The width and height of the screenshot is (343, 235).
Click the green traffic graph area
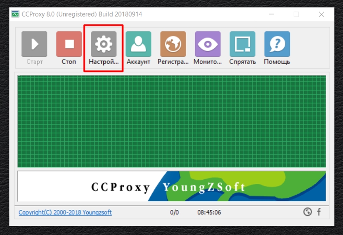click(x=172, y=121)
